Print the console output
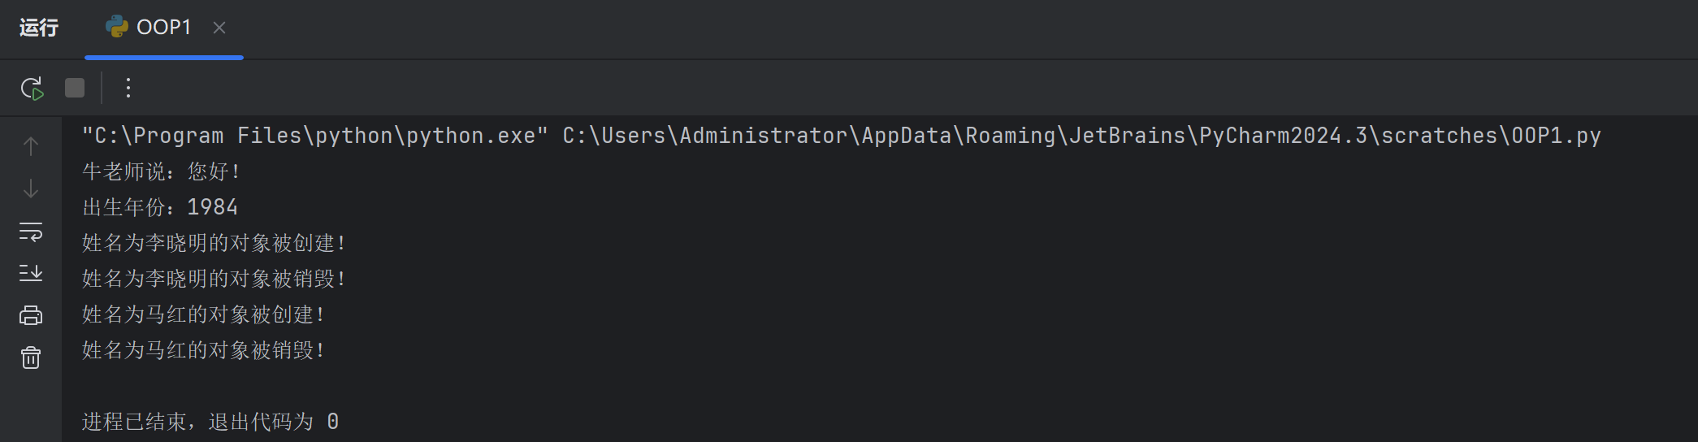 coord(31,315)
